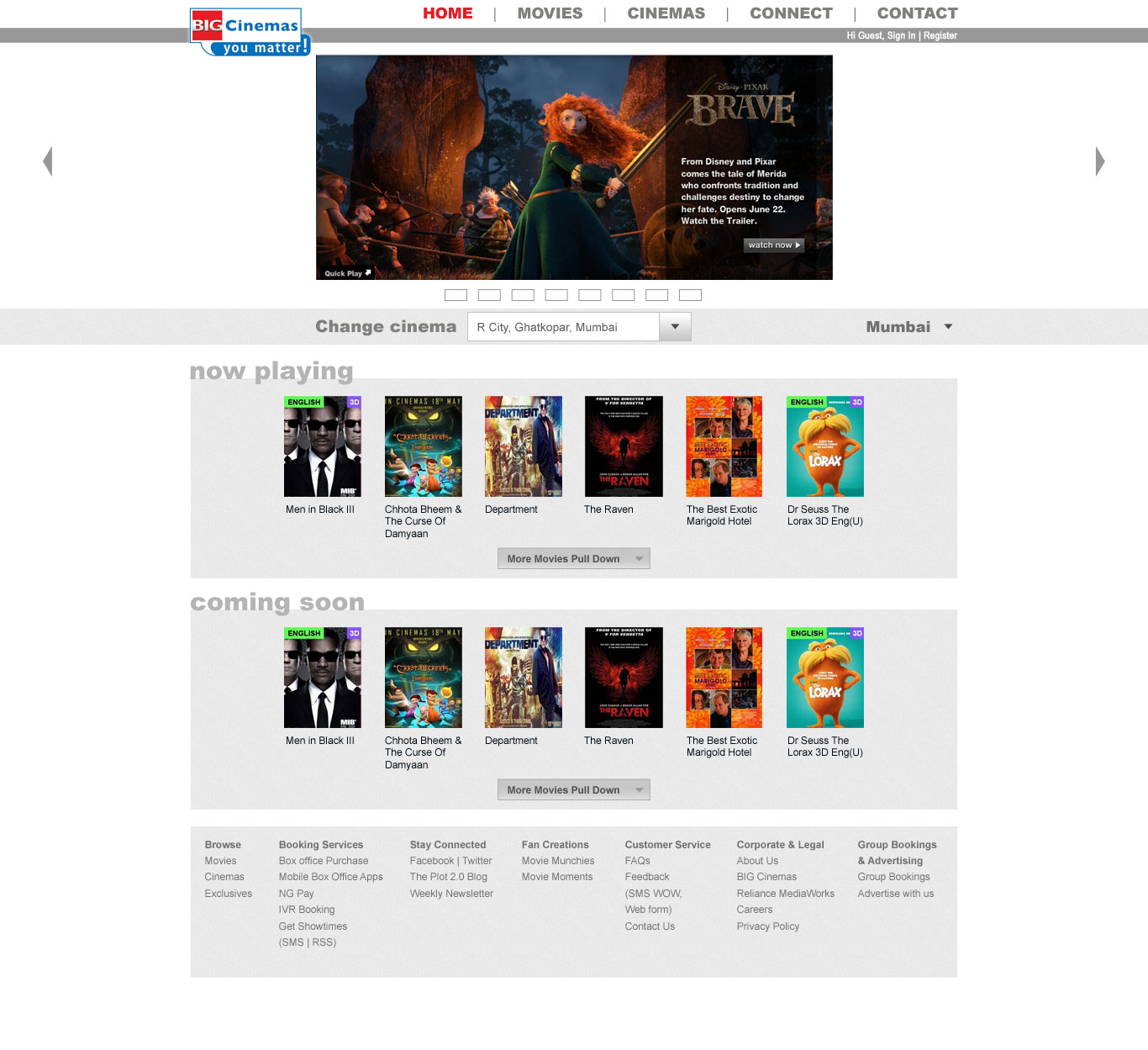Open the MOVIES menu
The width and height of the screenshot is (1148, 1050).
pyautogui.click(x=550, y=13)
